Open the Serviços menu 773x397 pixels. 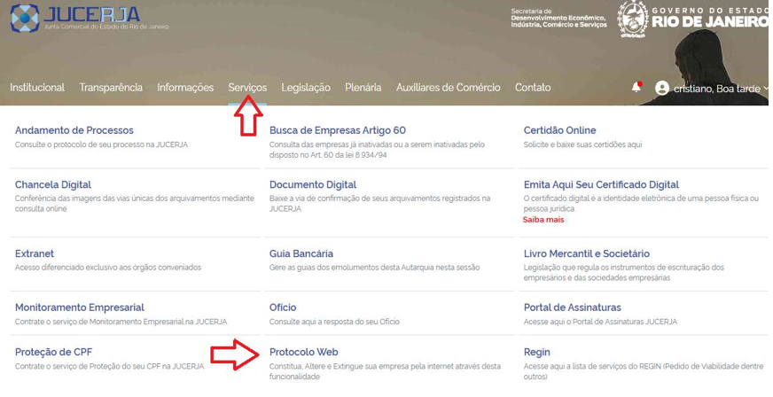point(247,88)
